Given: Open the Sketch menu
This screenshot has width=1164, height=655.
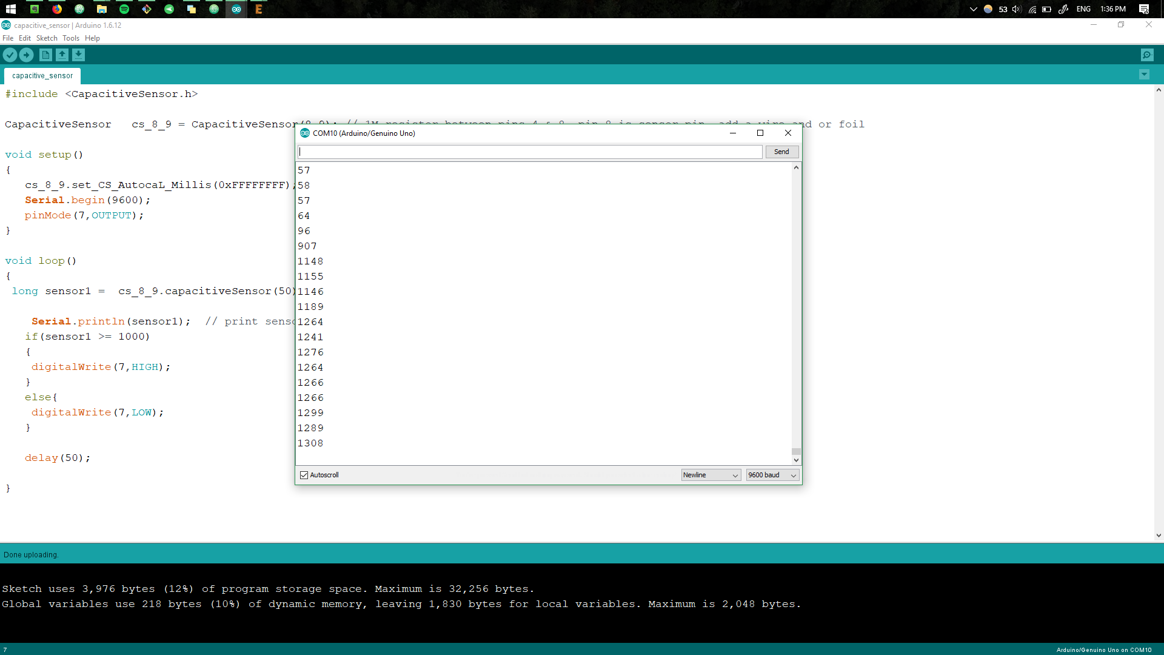Looking at the screenshot, I should tap(47, 38).
